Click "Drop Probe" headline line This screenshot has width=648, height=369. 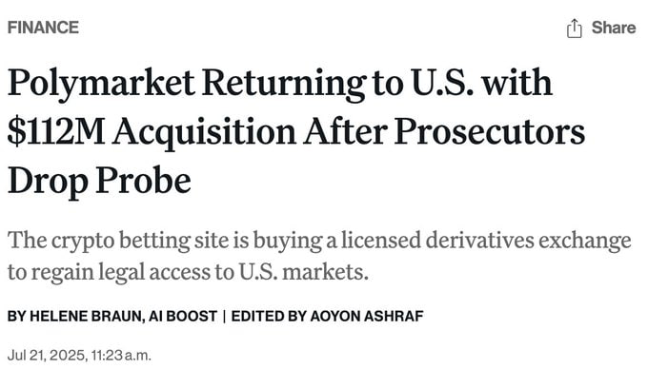99,182
